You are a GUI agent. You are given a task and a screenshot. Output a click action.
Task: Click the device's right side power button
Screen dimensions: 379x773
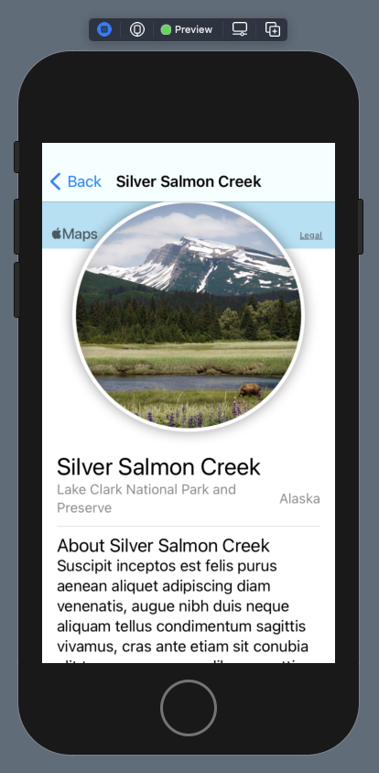coord(361,226)
